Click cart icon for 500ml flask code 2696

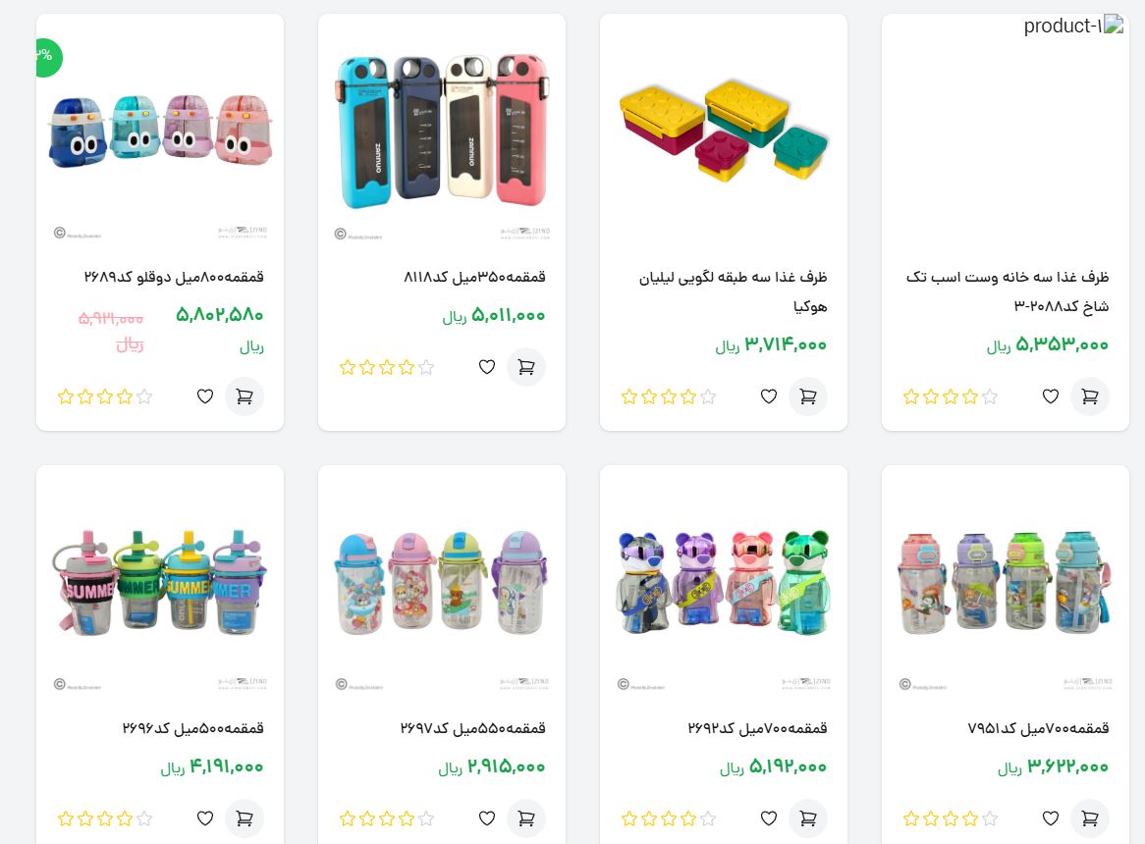click(x=244, y=818)
